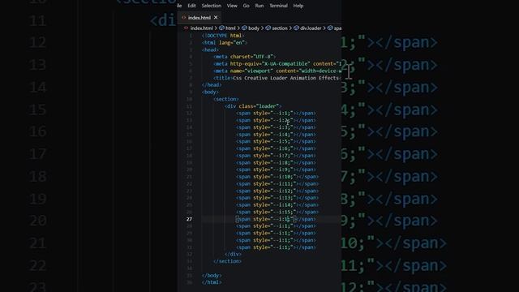Click the span with style --i:6
519x292 pixels.
(x=276, y=148)
